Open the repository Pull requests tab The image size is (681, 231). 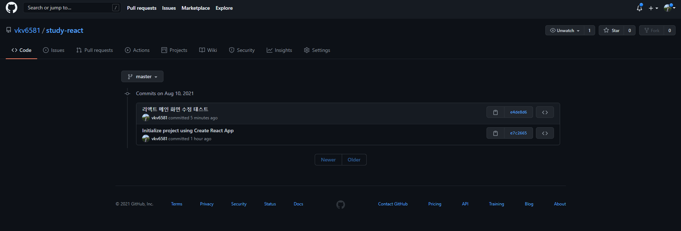95,50
